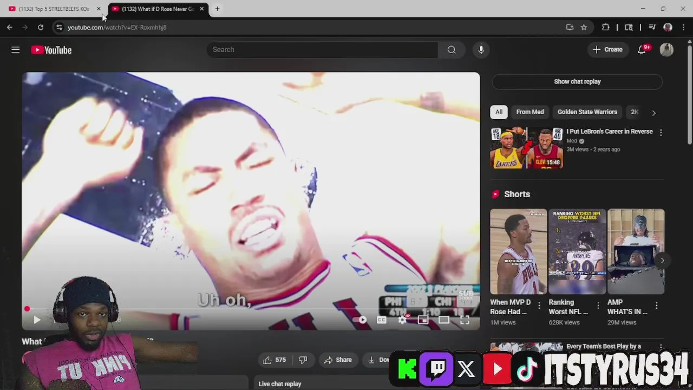Image resolution: width=693 pixels, height=390 pixels.
Task: Share the video
Action: pos(338,360)
